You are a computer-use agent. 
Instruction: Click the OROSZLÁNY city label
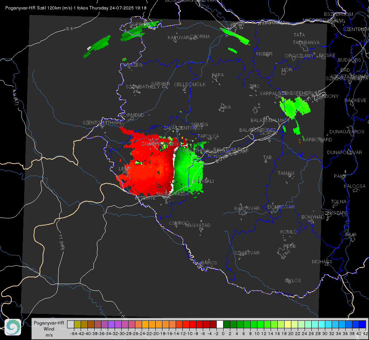coord(299,56)
